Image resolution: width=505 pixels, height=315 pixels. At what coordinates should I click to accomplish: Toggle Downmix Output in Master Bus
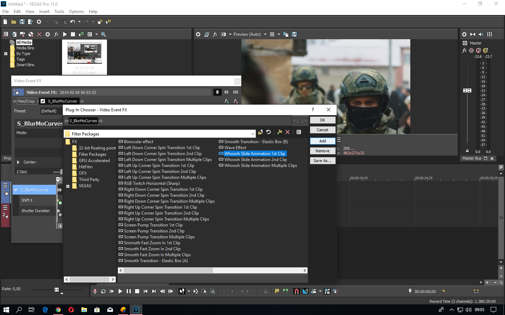(473, 34)
